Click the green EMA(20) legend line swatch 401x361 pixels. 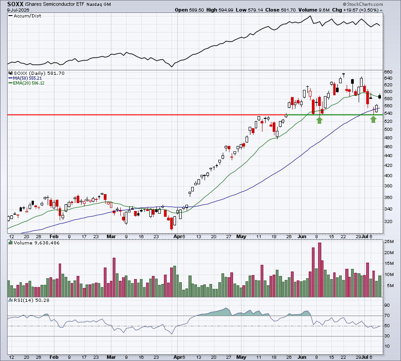click(11, 83)
